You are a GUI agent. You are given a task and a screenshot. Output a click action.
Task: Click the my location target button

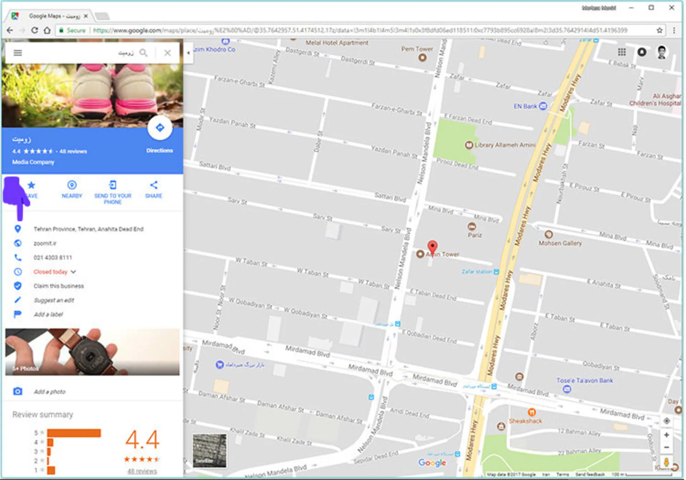666,421
